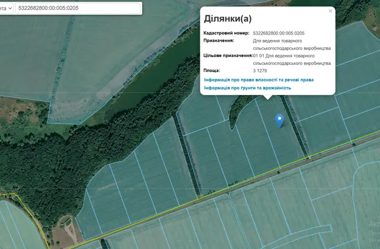380x249 pixels.
Task: Click the Кадастровий номер label
Action: pyautogui.click(x=226, y=33)
